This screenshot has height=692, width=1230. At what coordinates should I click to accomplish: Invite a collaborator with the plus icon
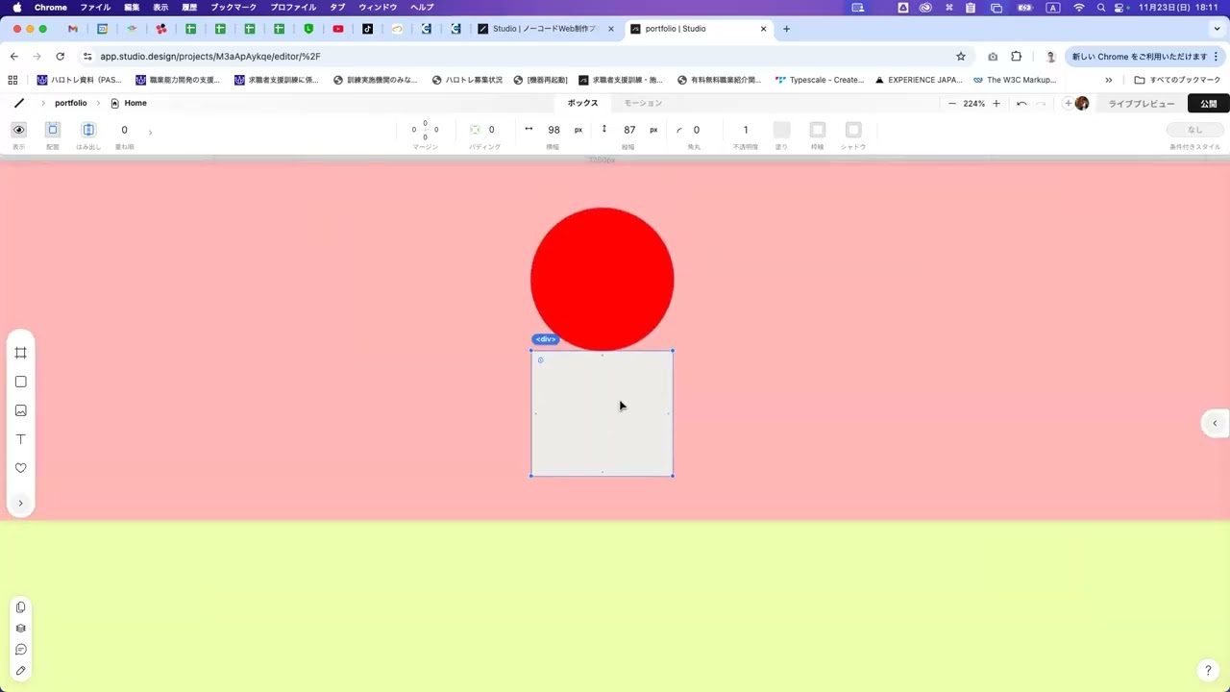tap(1068, 103)
